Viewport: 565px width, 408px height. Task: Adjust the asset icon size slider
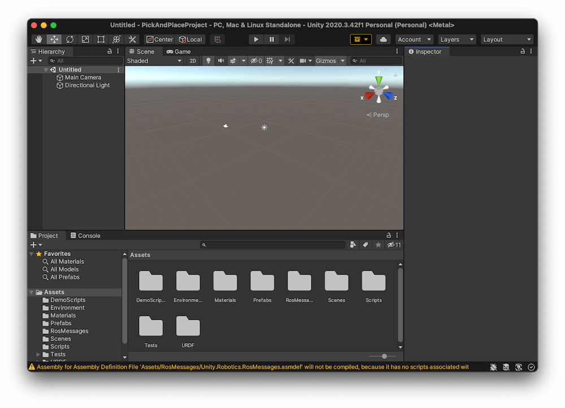coord(384,357)
